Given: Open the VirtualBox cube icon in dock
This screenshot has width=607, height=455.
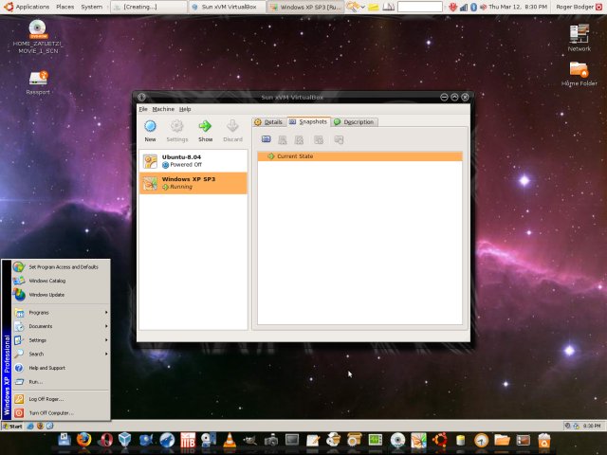Looking at the screenshot, I should click(125, 441).
